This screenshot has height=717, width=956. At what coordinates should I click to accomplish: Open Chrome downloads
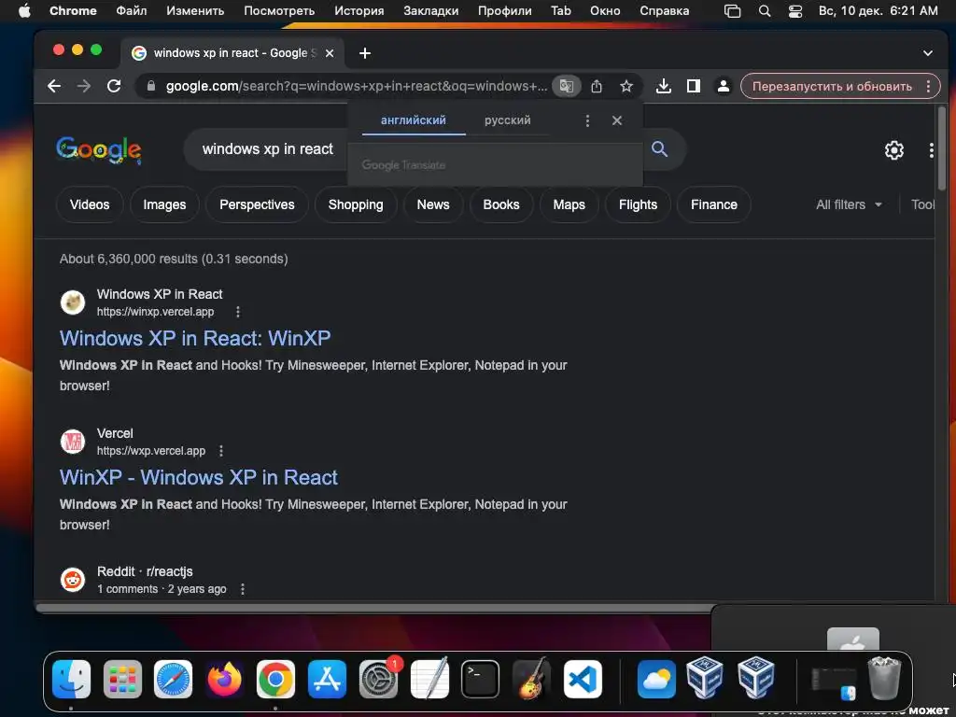tap(664, 86)
